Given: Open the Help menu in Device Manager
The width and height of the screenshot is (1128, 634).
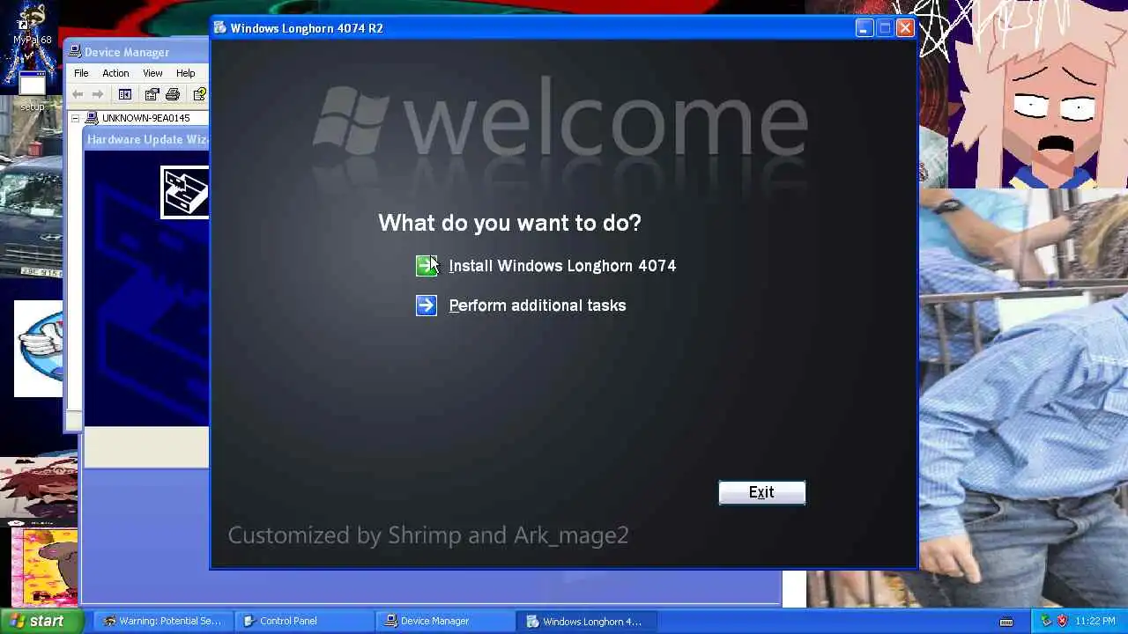Looking at the screenshot, I should tap(185, 73).
